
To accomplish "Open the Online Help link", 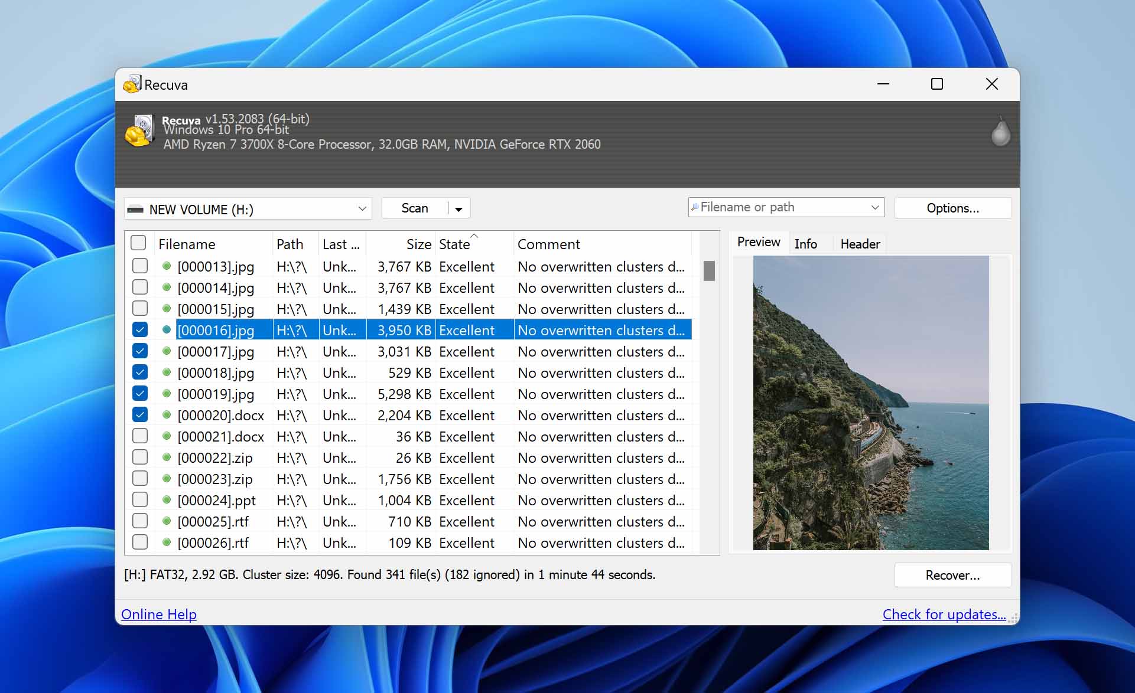I will tap(159, 613).
